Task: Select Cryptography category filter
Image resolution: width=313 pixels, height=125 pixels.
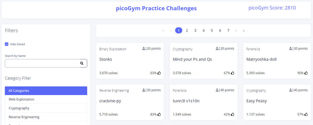Action: (46, 108)
